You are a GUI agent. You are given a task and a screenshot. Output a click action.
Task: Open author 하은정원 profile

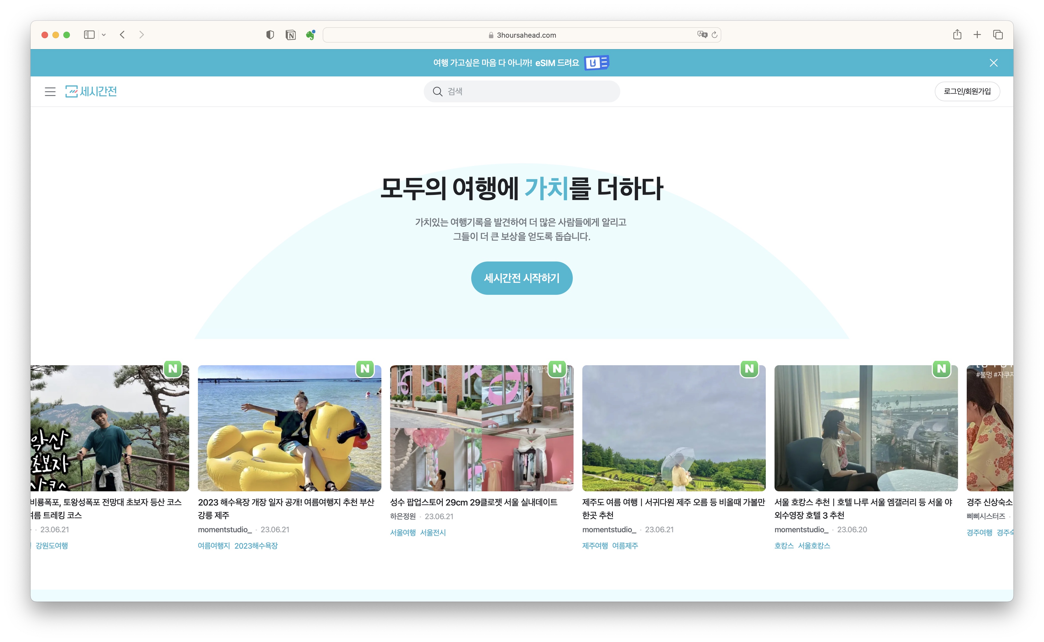403,516
